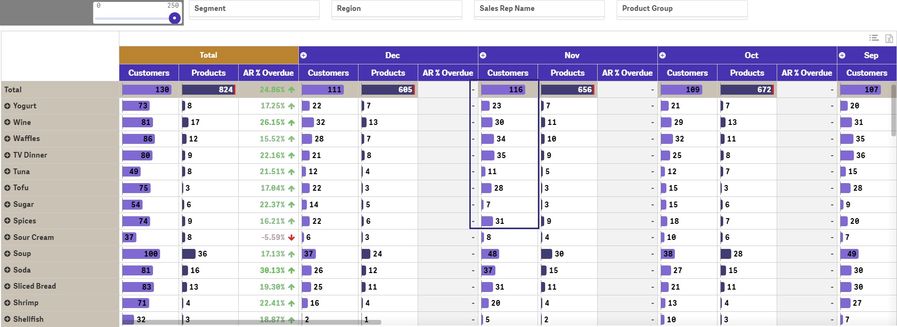Click the horizontal scrollbar below the table
The height and width of the screenshot is (327, 897).
point(252,322)
